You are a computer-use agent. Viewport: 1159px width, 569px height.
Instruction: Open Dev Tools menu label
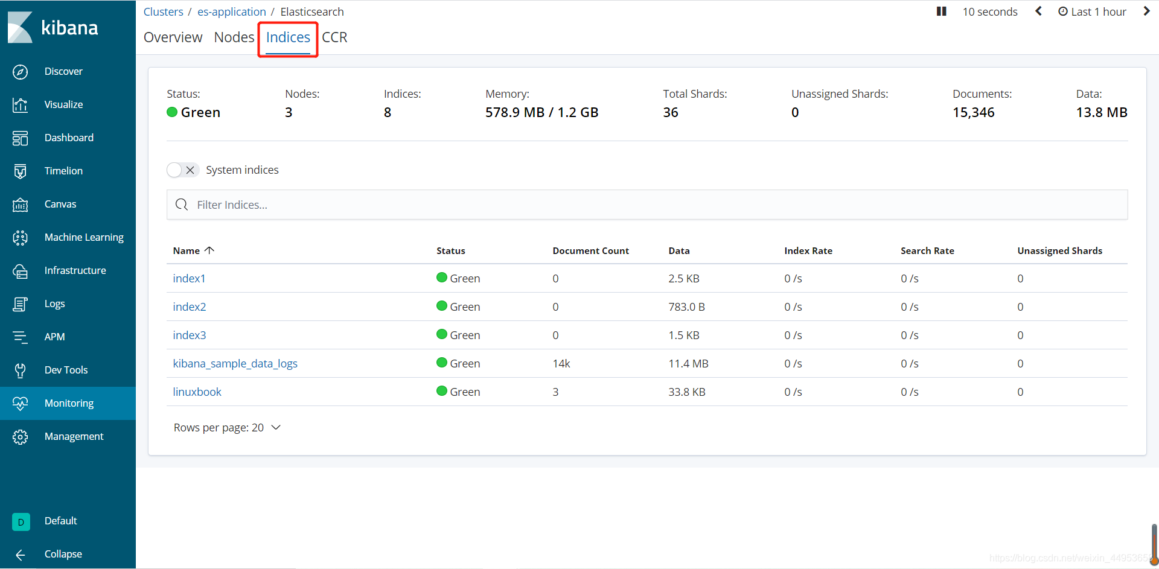point(66,370)
